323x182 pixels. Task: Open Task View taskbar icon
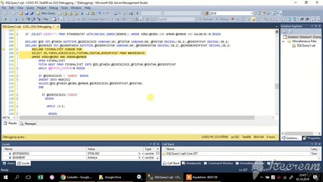(x=28, y=177)
